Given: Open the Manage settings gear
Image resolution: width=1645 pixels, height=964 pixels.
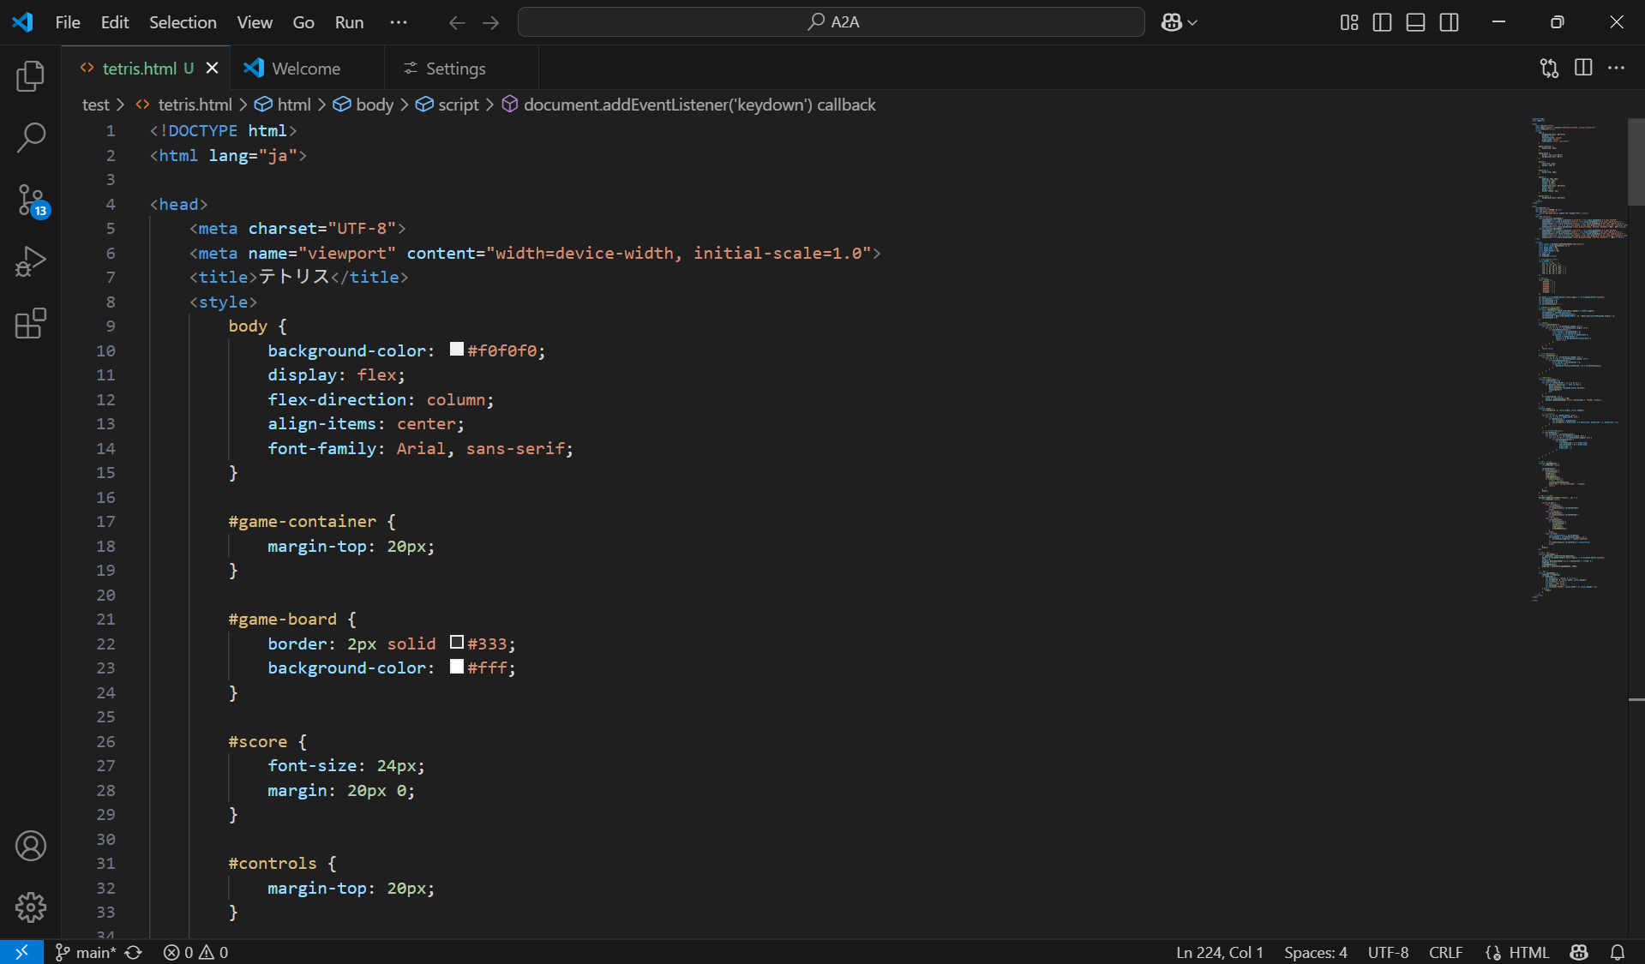Looking at the screenshot, I should [x=31, y=907].
